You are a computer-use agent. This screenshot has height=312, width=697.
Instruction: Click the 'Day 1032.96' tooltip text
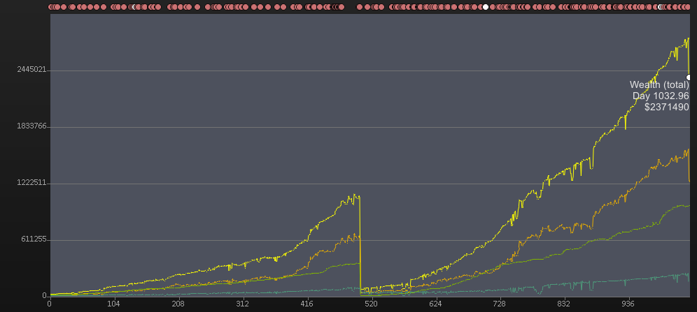(x=661, y=96)
